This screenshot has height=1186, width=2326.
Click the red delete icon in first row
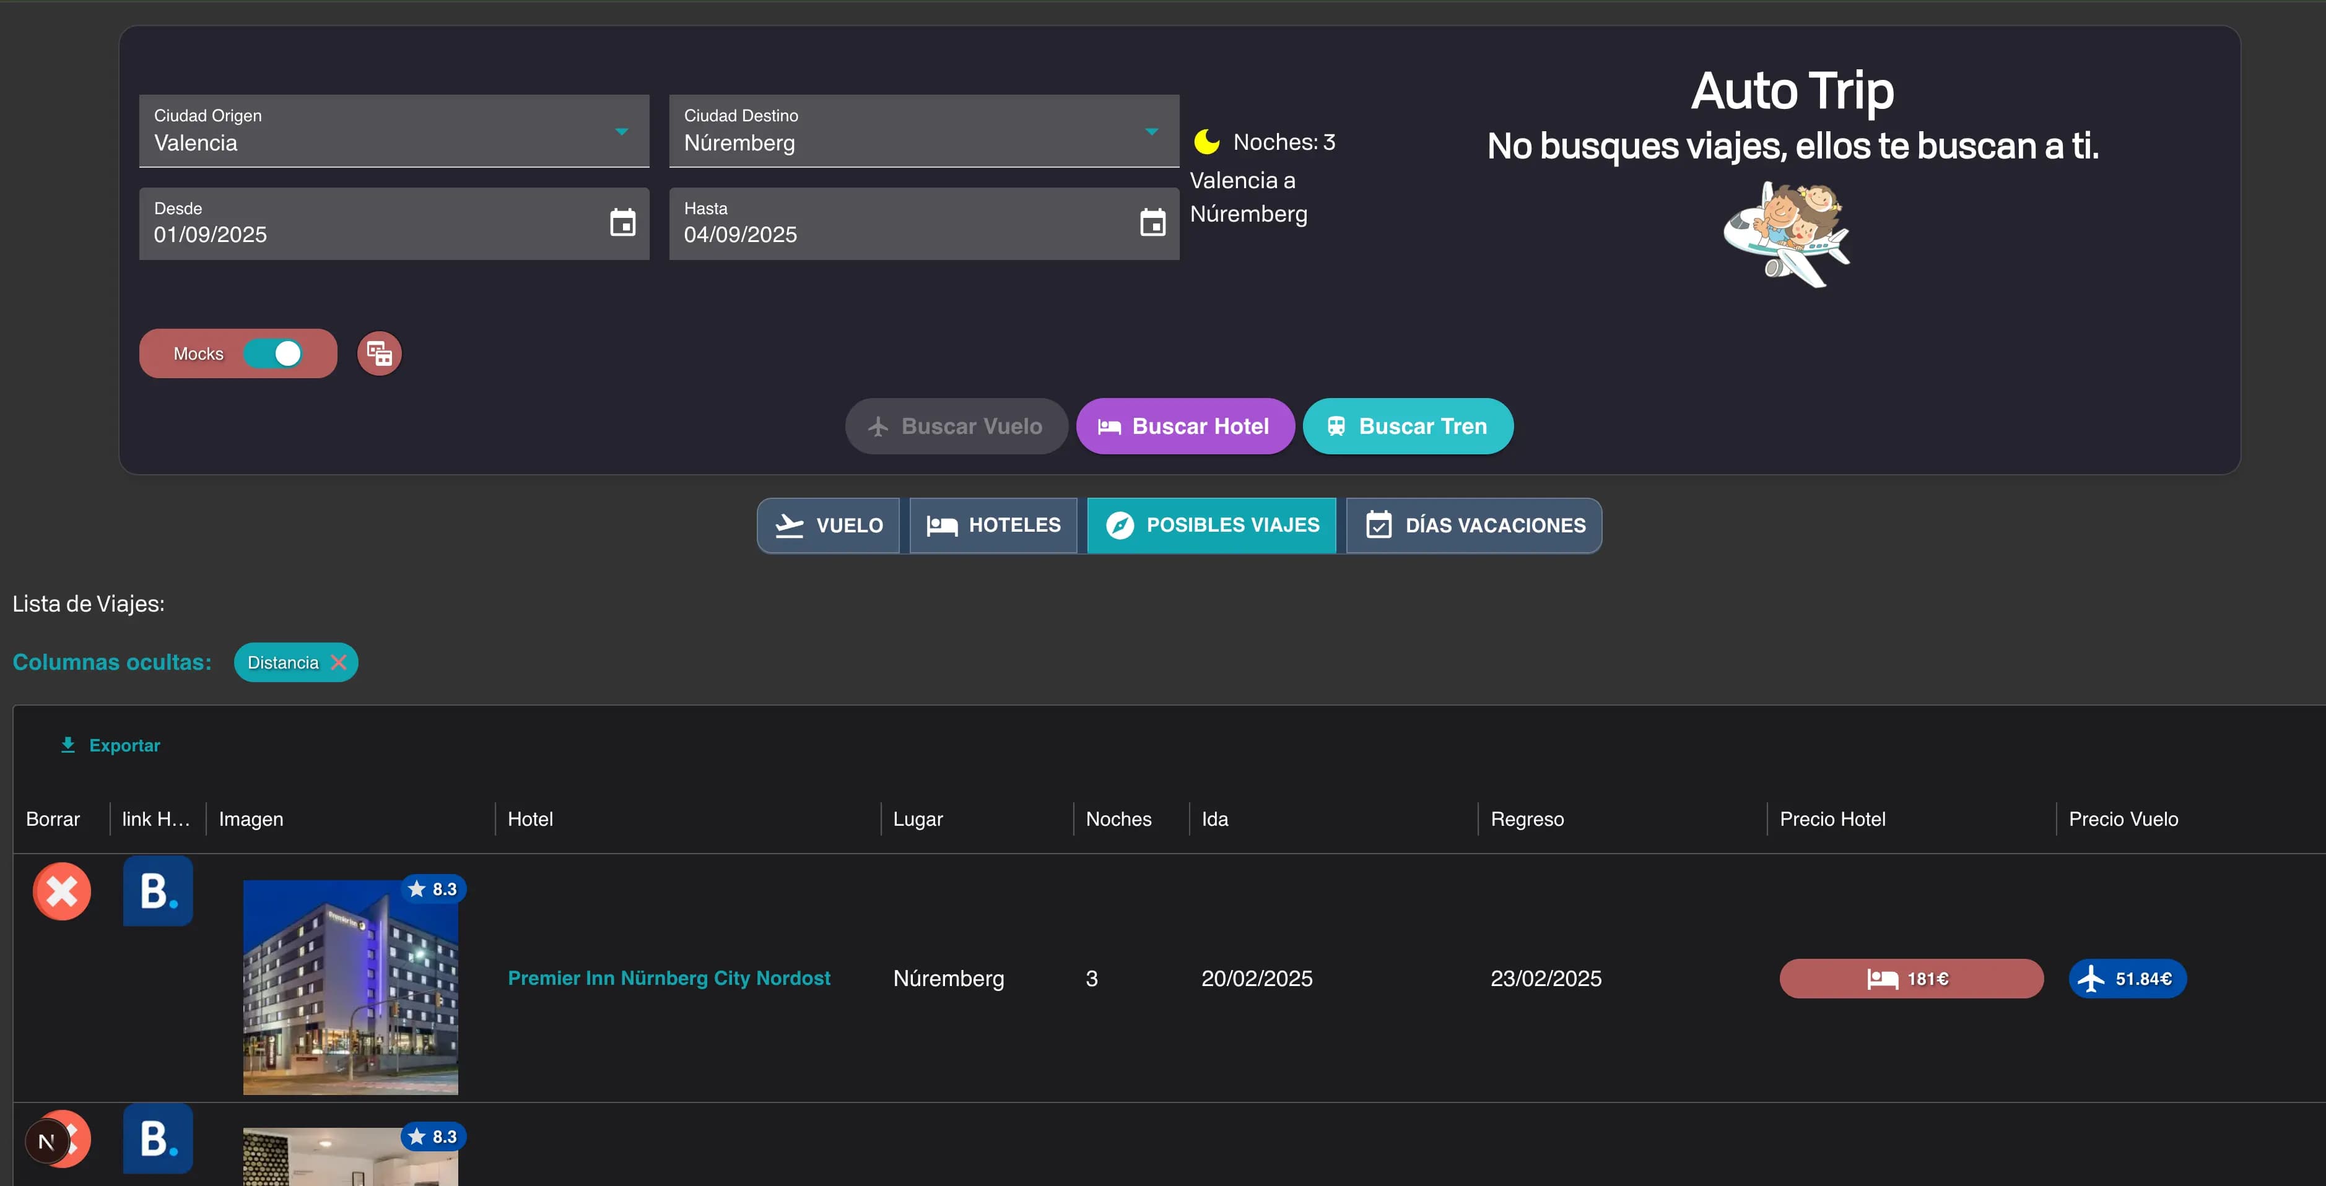pyautogui.click(x=61, y=892)
